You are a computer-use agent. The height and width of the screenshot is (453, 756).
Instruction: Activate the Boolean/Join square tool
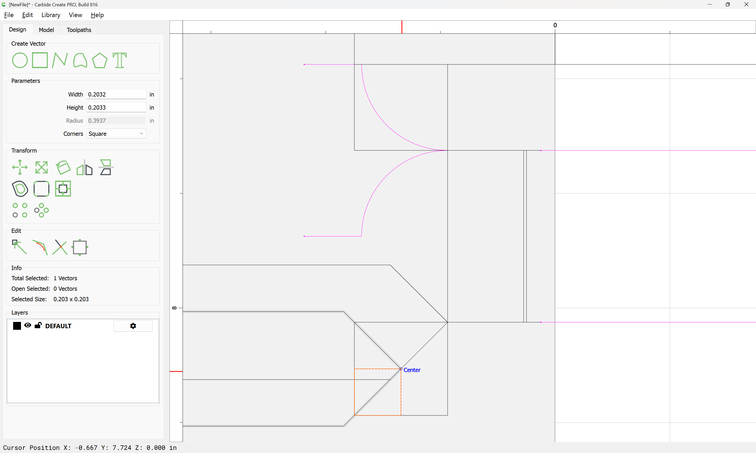point(80,247)
